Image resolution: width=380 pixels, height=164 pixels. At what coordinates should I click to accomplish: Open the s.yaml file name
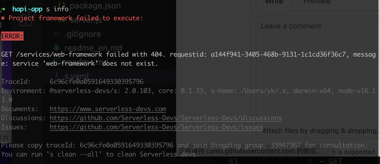click(77, 76)
